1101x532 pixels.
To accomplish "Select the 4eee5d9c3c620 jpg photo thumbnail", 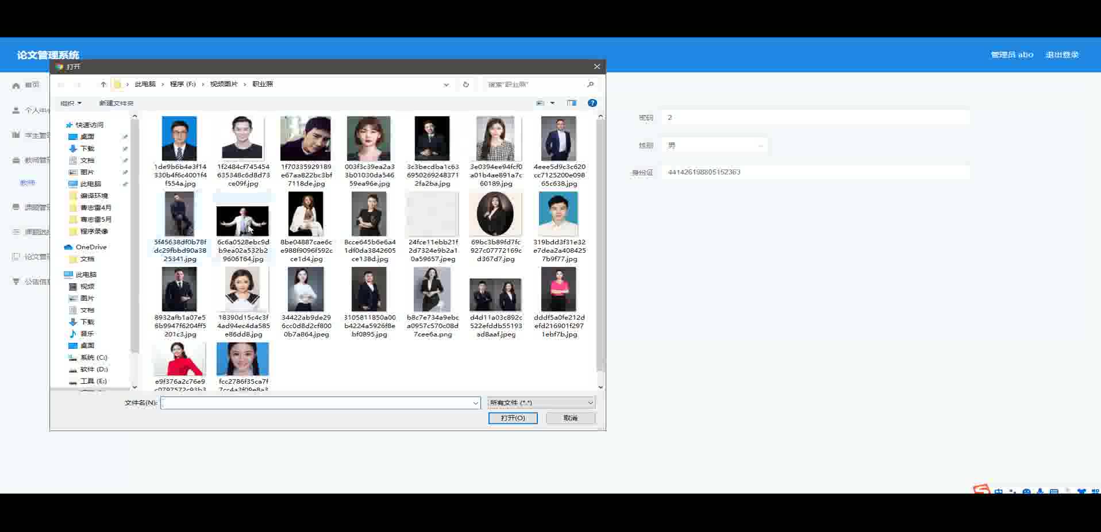I will click(x=559, y=138).
